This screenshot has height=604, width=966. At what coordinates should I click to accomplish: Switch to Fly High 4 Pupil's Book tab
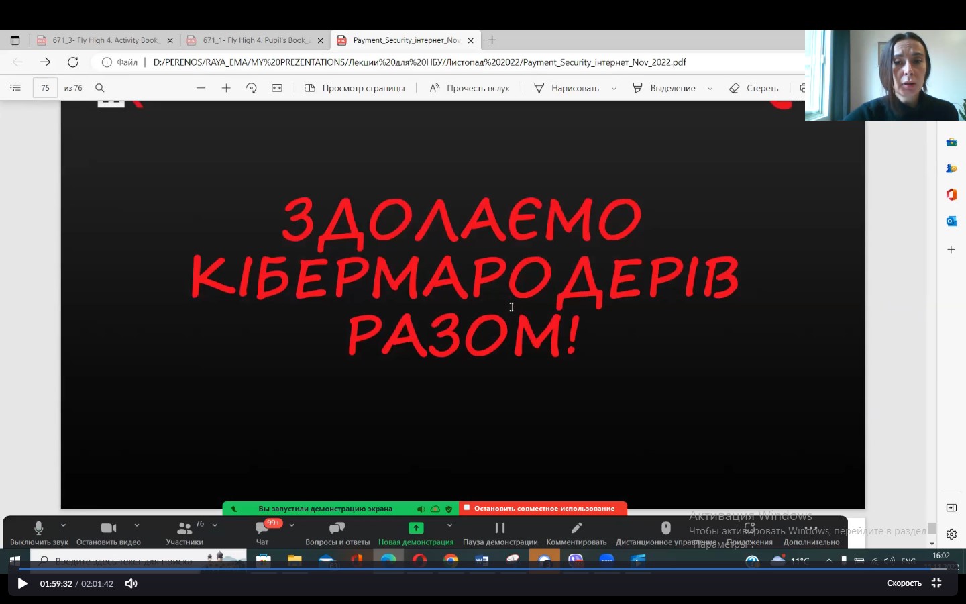255,40
